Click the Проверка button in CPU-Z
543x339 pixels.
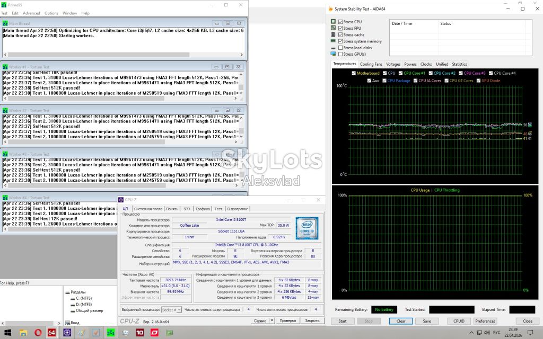287,320
